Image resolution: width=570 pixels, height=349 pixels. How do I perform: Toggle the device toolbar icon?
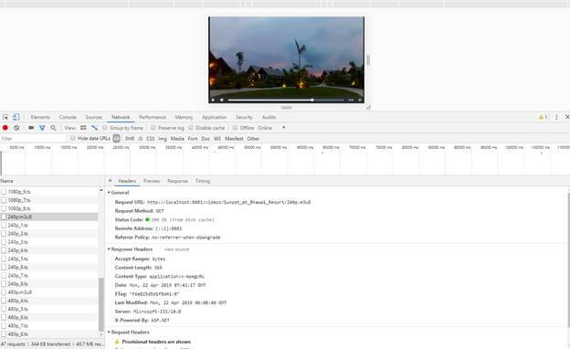point(16,117)
